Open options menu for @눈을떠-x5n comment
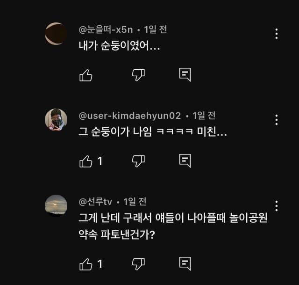This screenshot has height=285, width=299. point(277,34)
